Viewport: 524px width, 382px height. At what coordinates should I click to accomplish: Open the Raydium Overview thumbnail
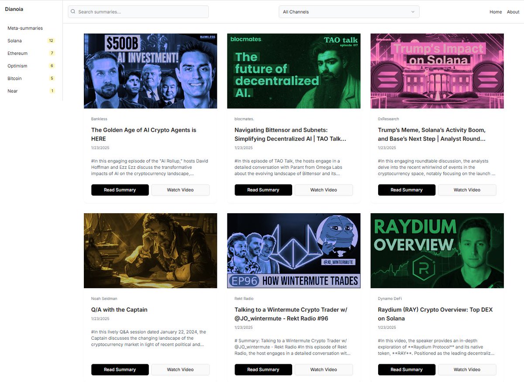(x=437, y=251)
